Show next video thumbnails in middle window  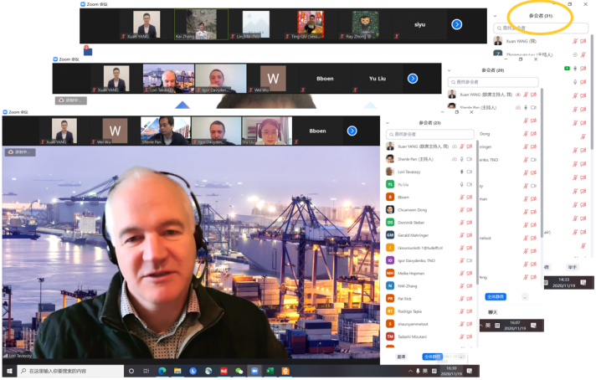coord(413,79)
